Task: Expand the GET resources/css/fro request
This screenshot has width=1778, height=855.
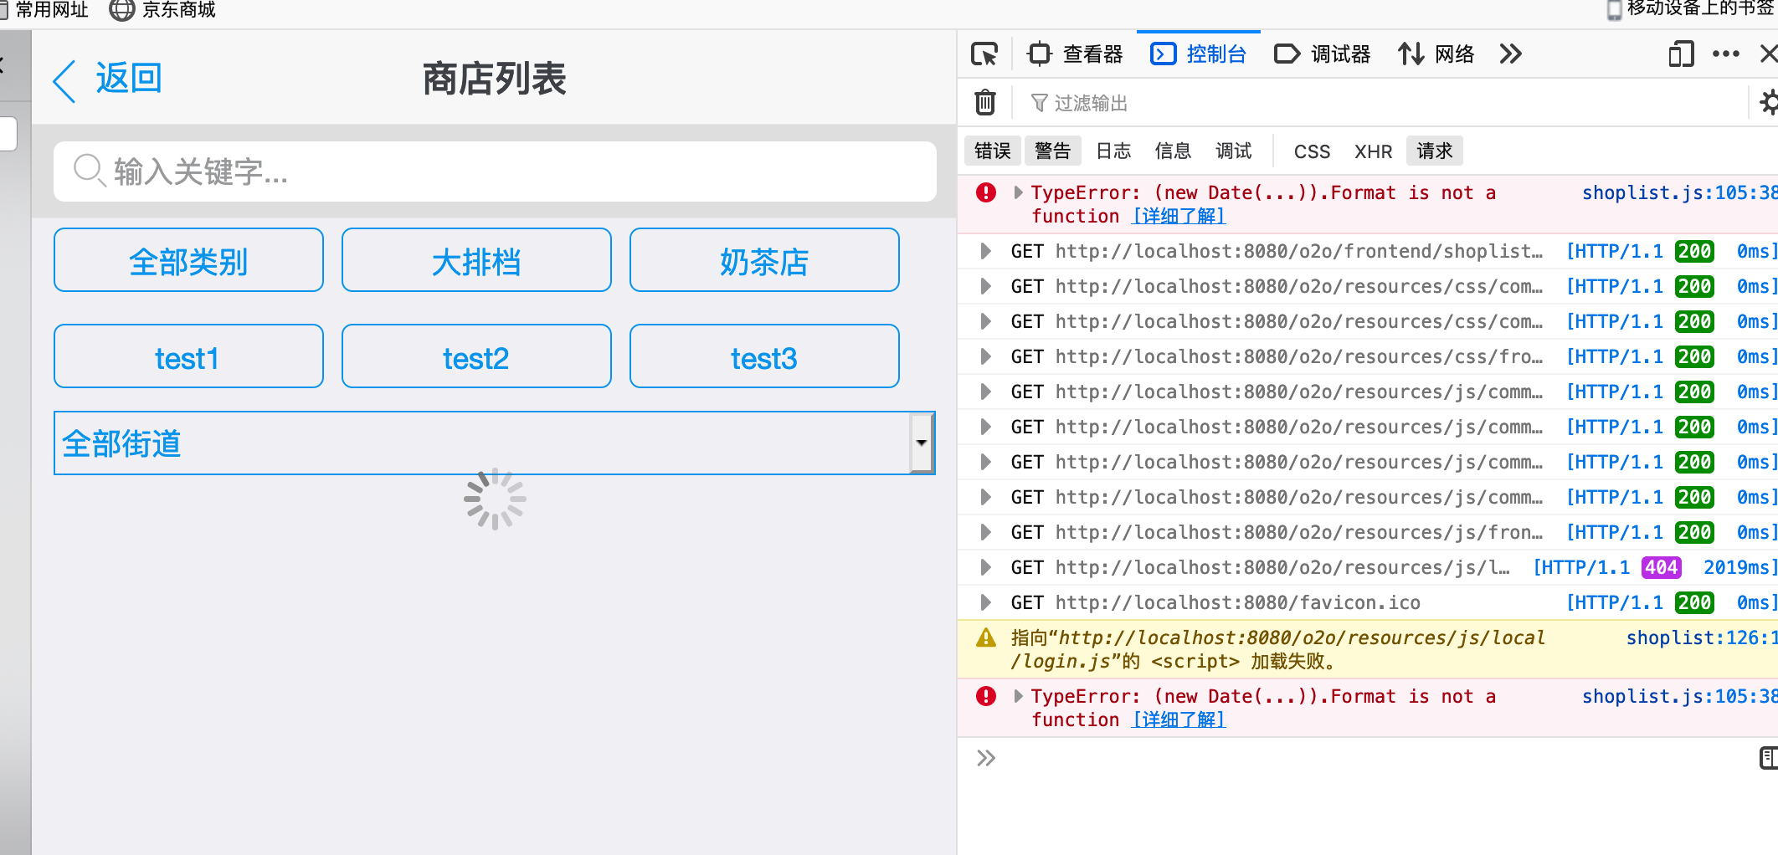Action: (985, 356)
